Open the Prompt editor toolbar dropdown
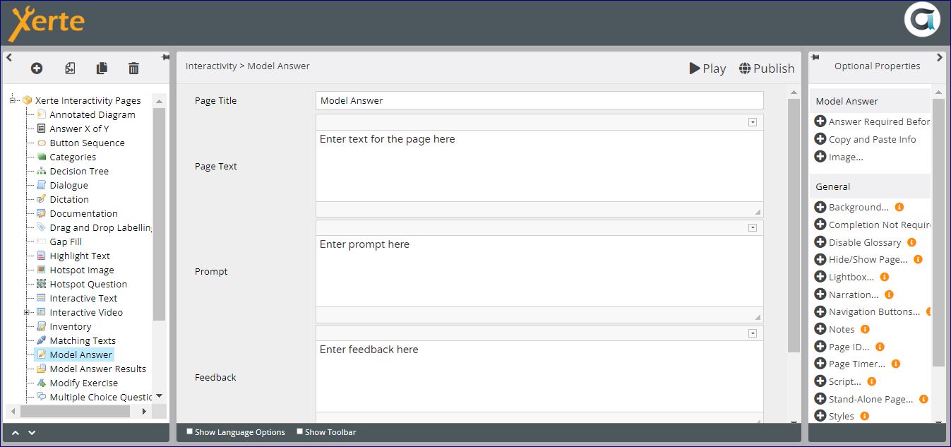The height and width of the screenshot is (447, 951). coord(753,227)
